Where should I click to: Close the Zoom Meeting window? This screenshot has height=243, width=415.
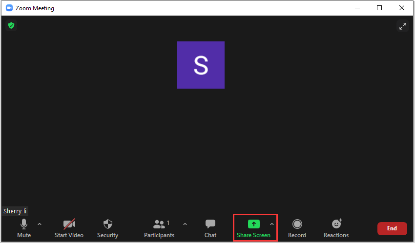coord(401,8)
